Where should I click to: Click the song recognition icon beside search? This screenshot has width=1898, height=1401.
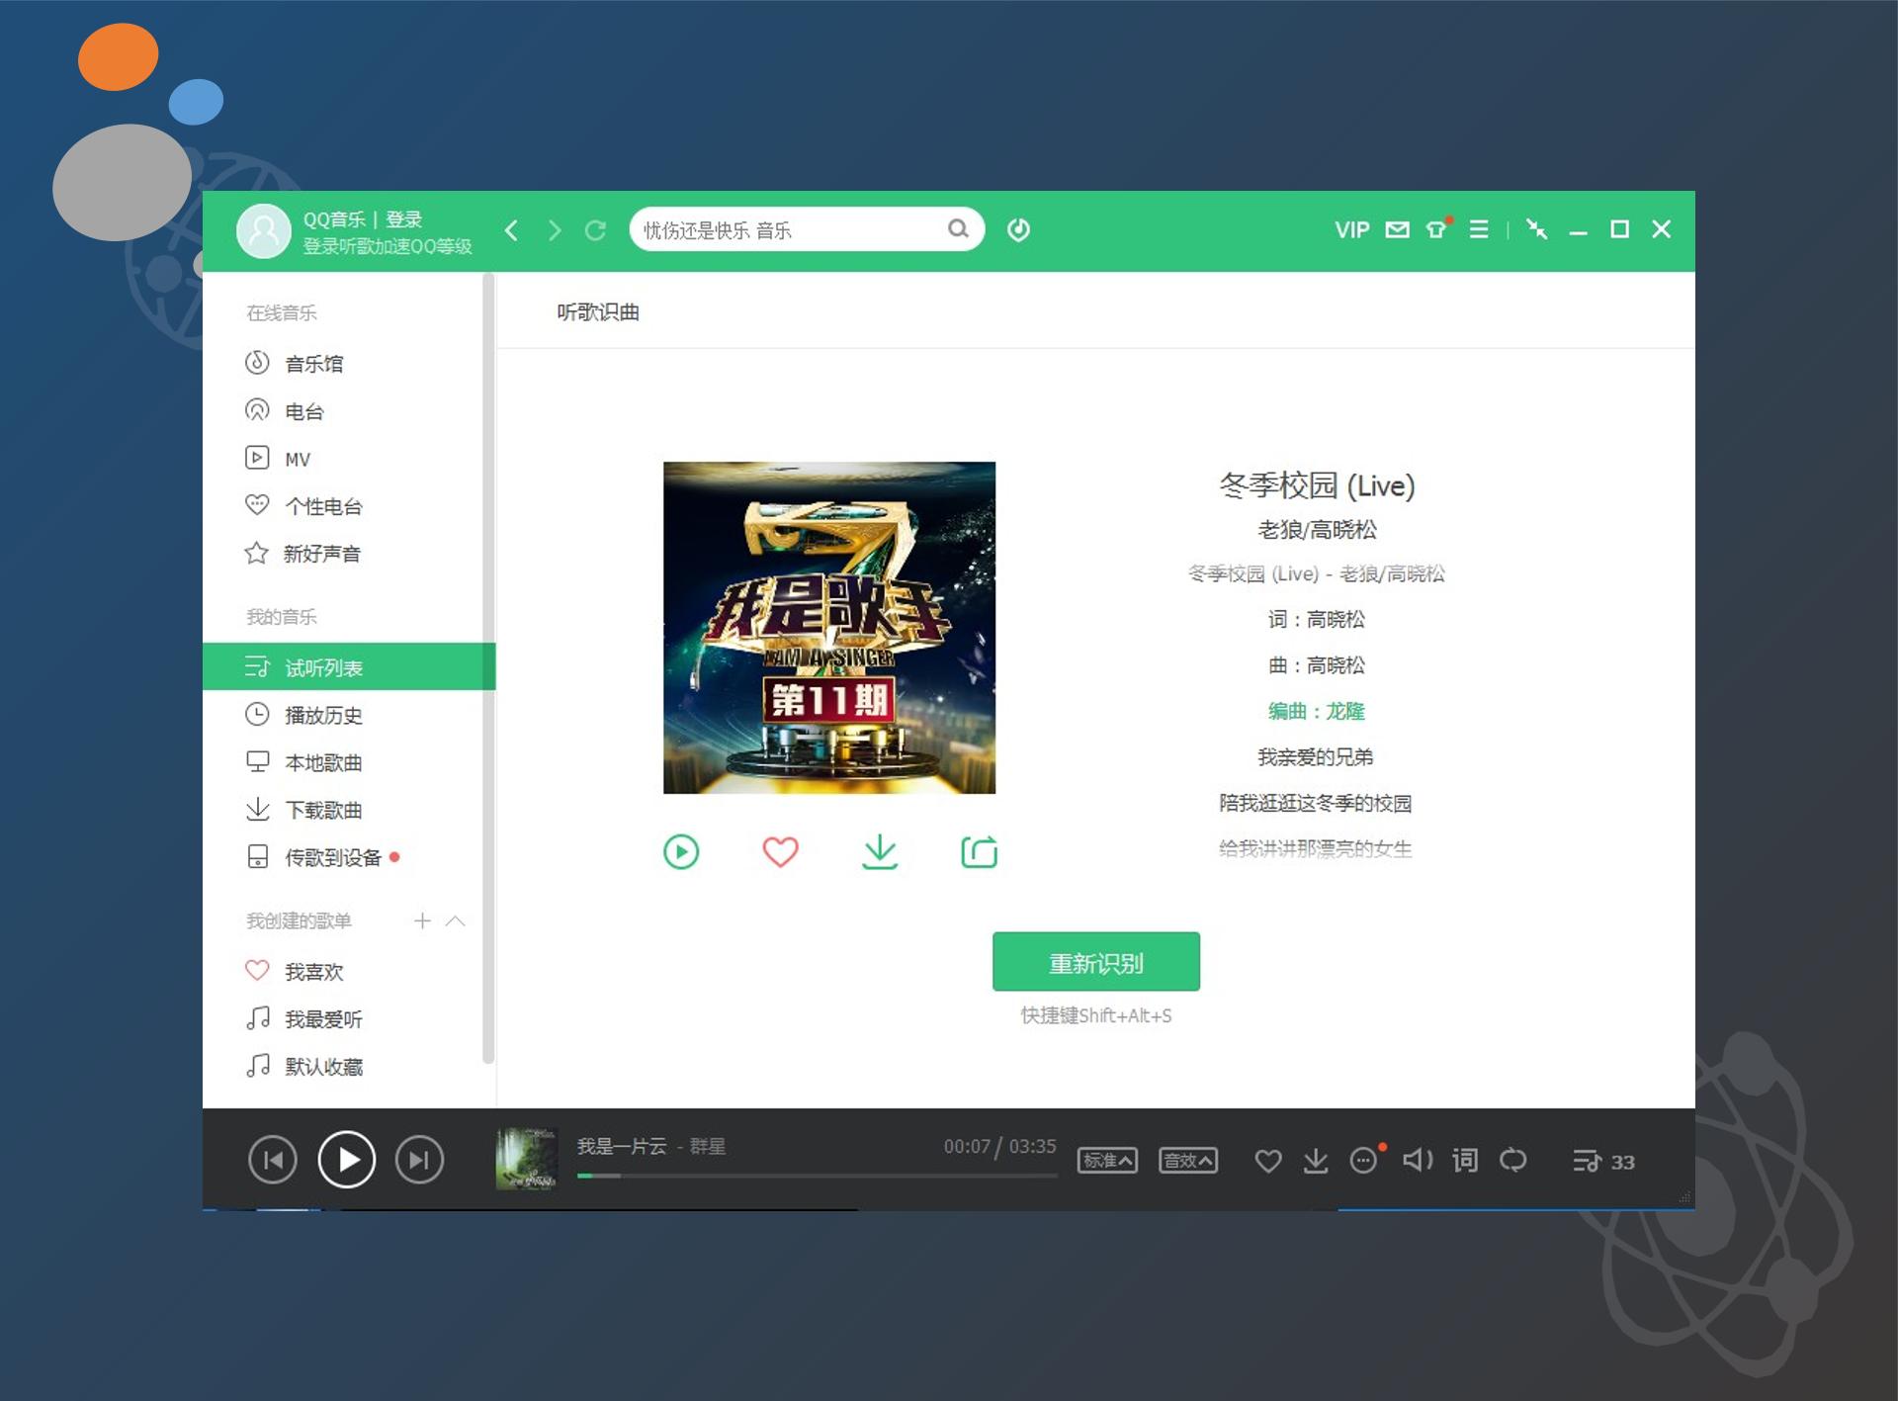(x=1018, y=229)
